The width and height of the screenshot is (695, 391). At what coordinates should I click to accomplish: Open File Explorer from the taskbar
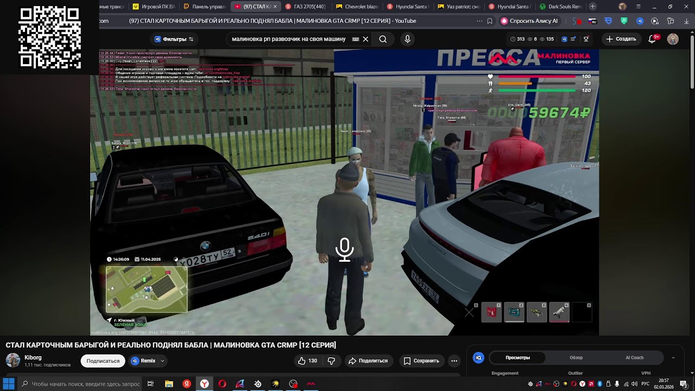pos(168,384)
